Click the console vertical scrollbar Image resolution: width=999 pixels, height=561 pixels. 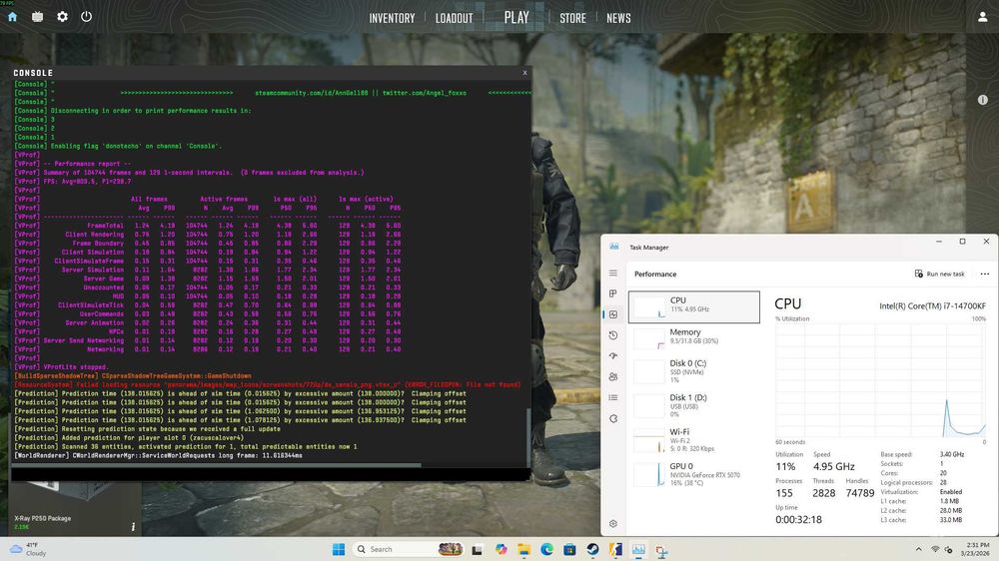coord(528,436)
